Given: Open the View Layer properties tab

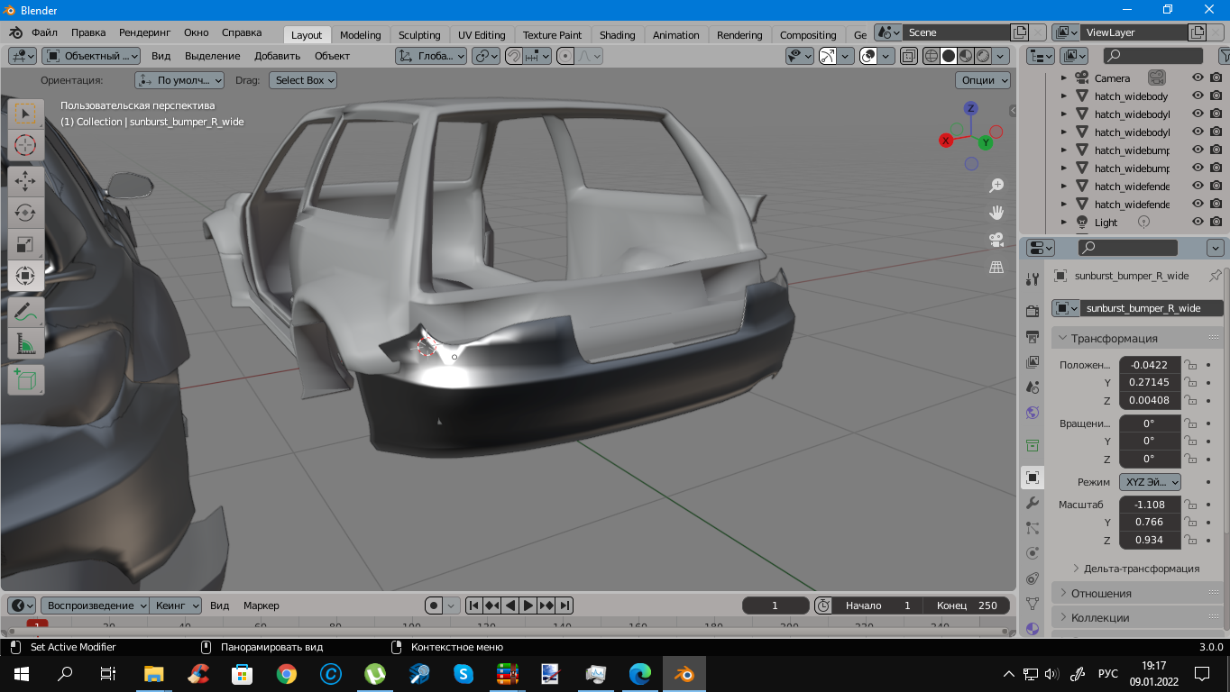Looking at the screenshot, I should click(x=1033, y=361).
